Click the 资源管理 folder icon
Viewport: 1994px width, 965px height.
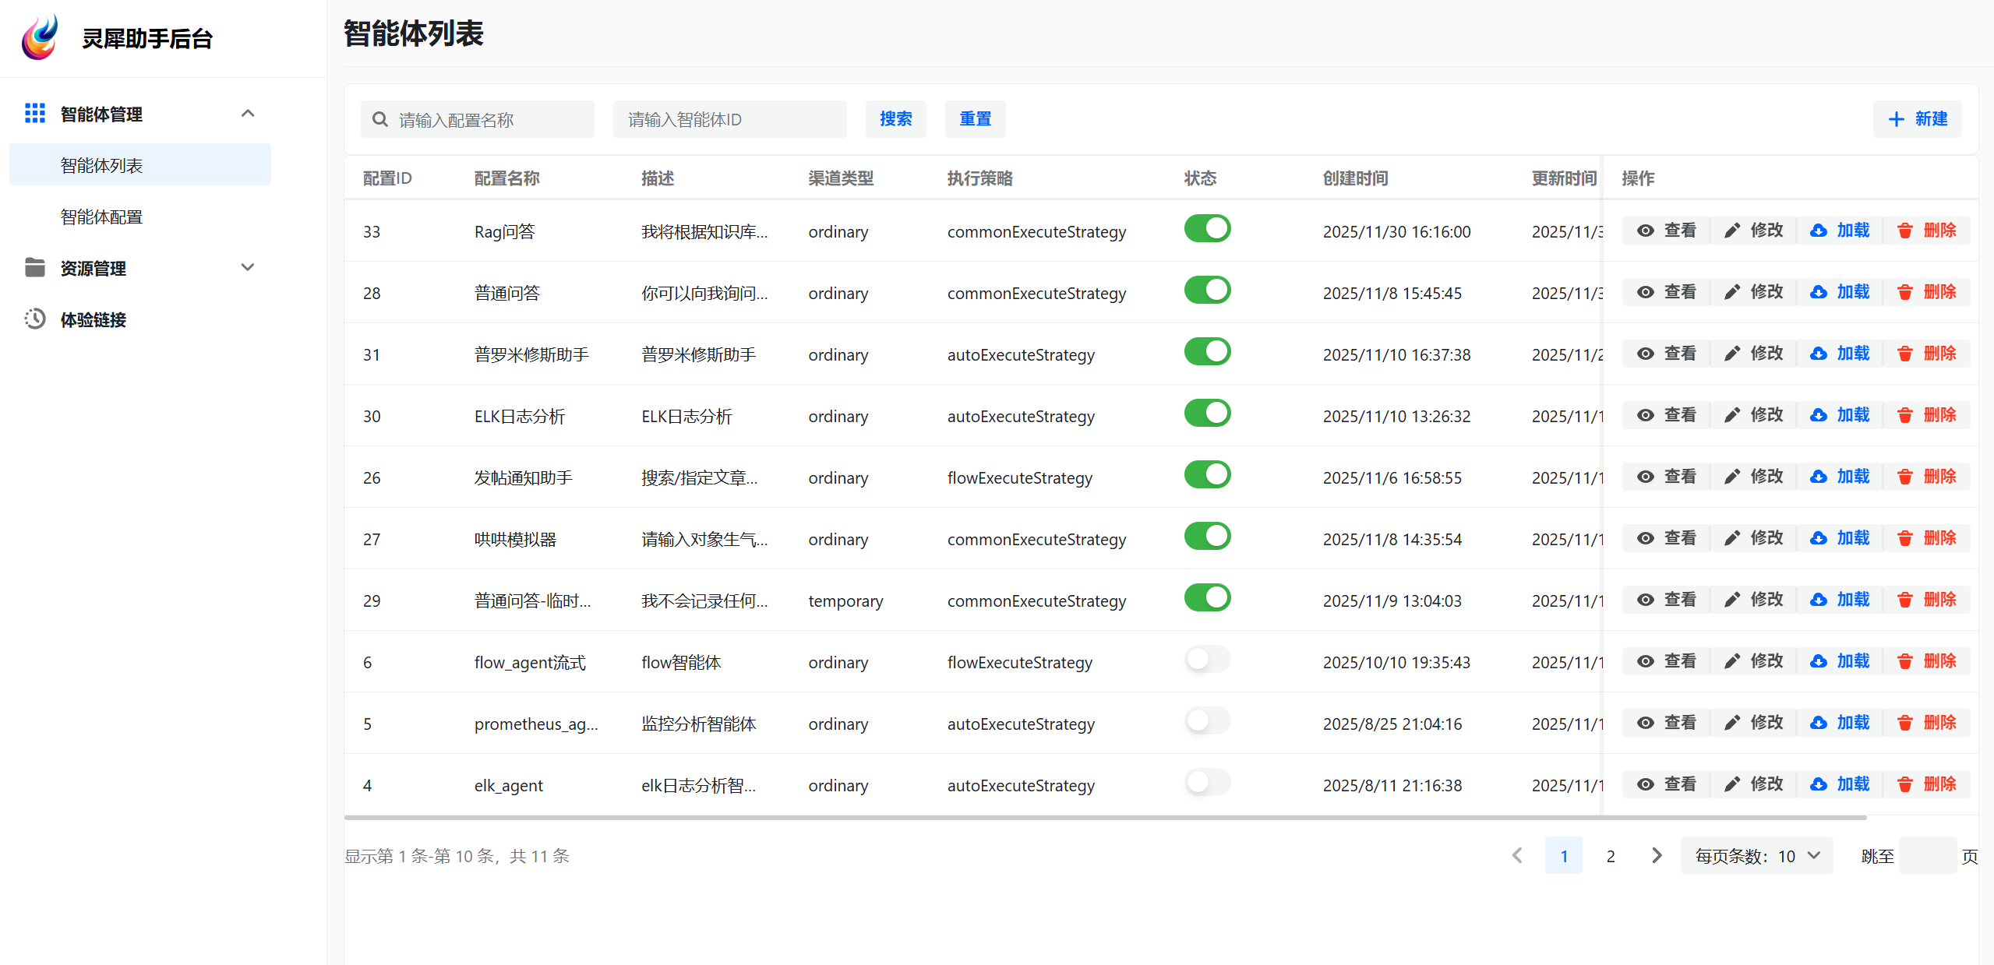coord(34,268)
